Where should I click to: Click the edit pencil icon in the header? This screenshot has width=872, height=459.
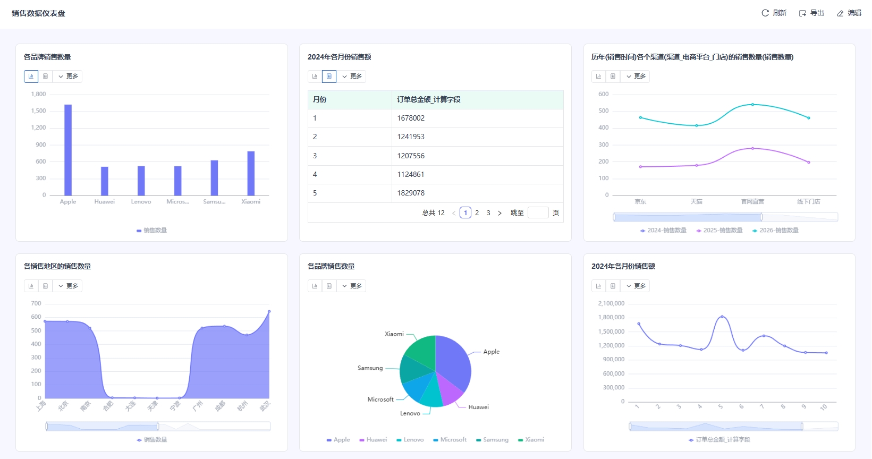coord(840,13)
